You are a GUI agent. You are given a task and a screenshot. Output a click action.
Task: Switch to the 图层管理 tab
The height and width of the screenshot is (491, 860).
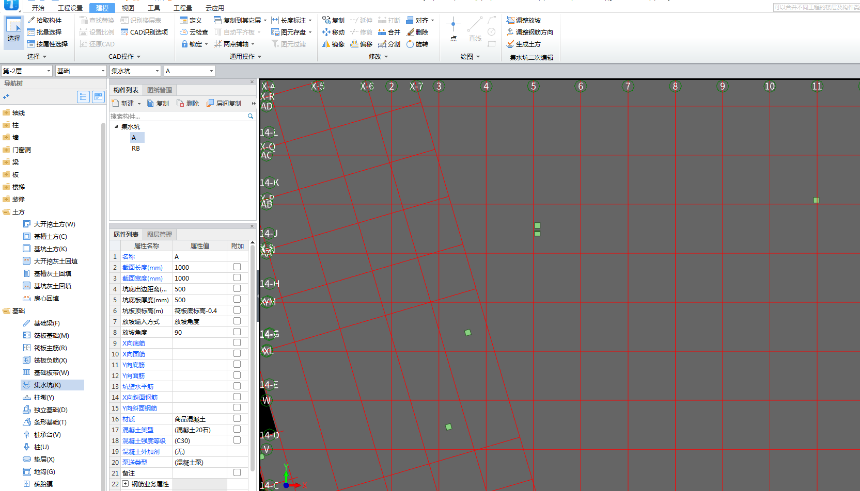[159, 234]
